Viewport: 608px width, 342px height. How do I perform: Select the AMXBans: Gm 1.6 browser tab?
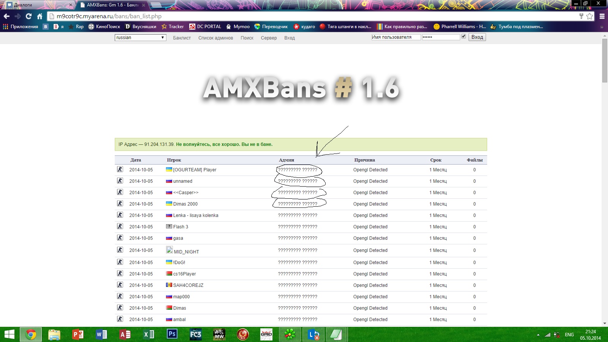click(x=113, y=5)
